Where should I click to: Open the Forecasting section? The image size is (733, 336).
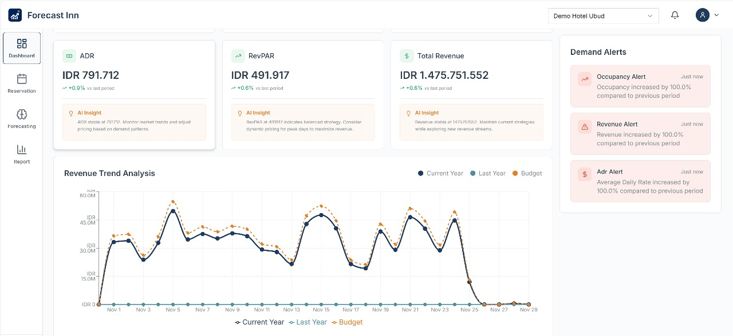tap(22, 119)
